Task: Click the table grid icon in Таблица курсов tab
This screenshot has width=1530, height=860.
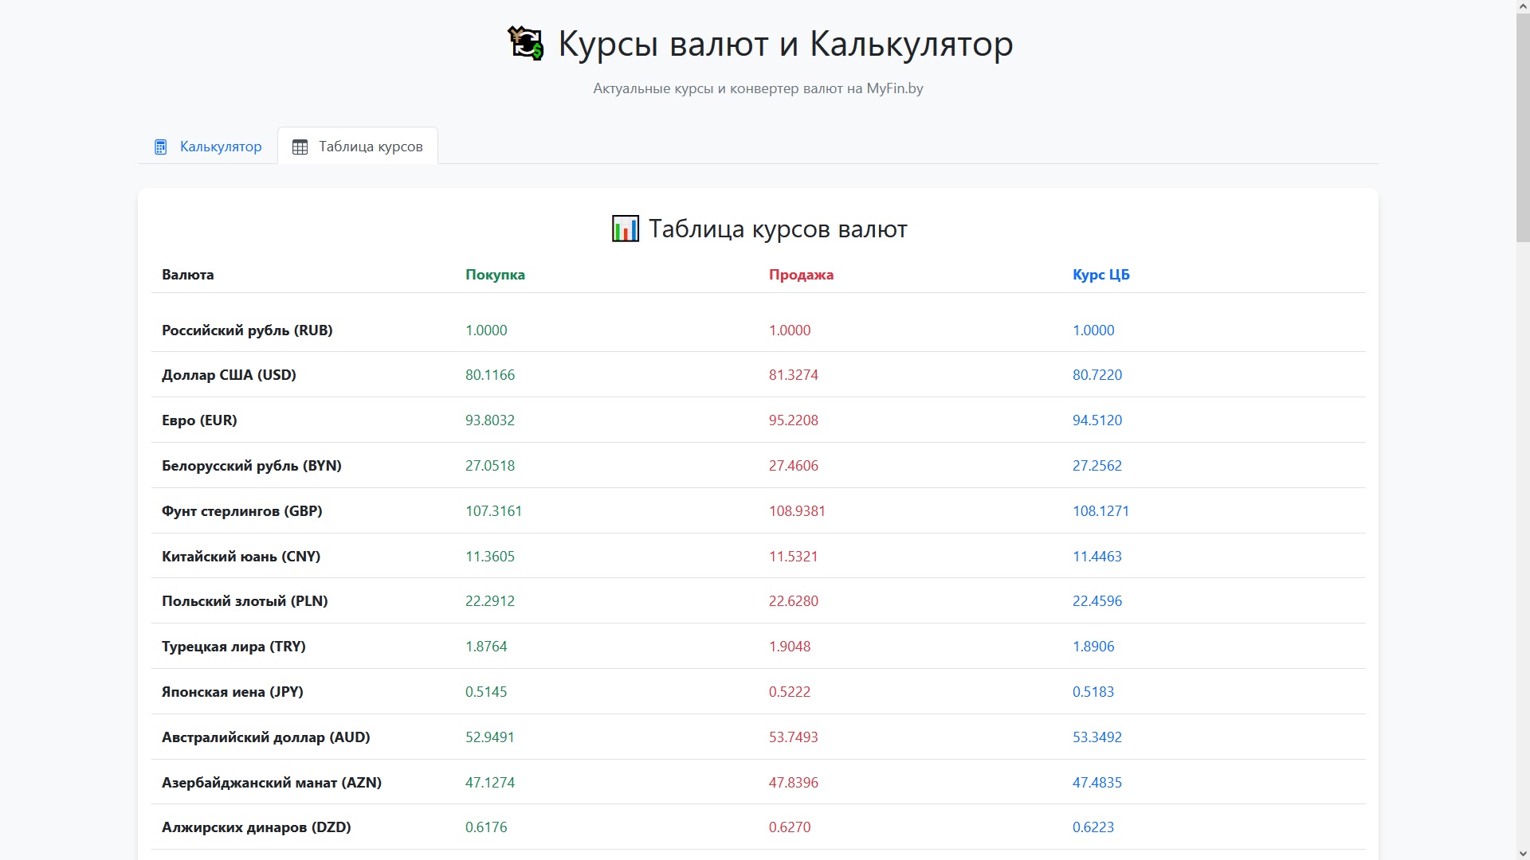Action: (300, 147)
